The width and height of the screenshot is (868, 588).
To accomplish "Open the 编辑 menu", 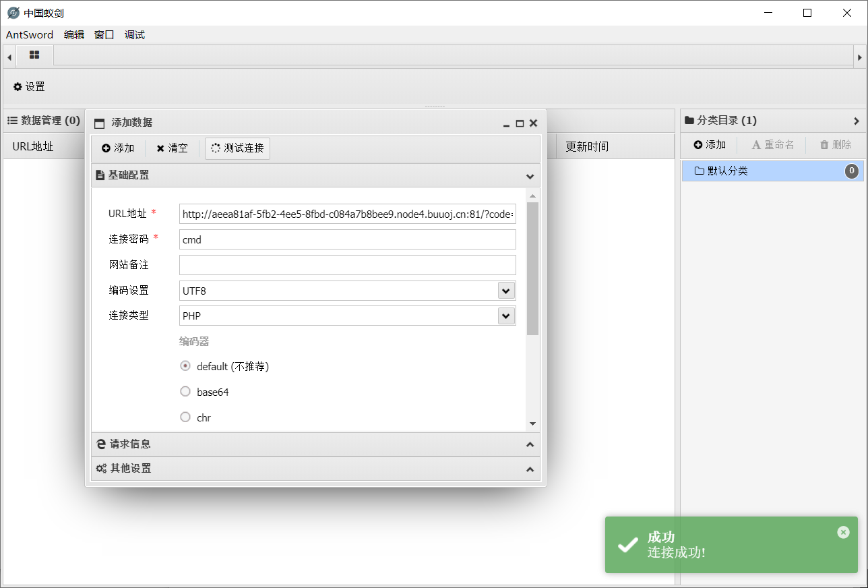I will tap(74, 35).
